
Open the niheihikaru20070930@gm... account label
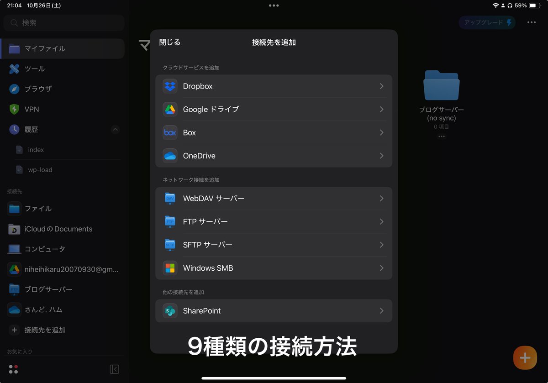(71, 269)
